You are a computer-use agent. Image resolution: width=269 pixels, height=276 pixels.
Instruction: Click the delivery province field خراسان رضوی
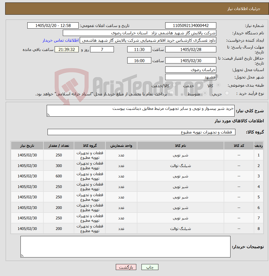tap(191, 70)
